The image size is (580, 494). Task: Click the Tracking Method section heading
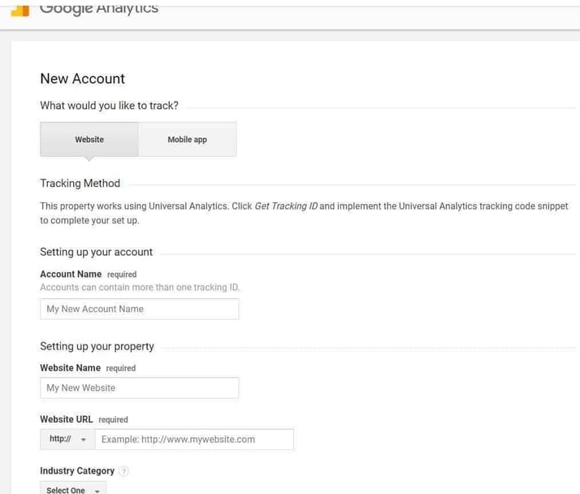[x=80, y=183]
